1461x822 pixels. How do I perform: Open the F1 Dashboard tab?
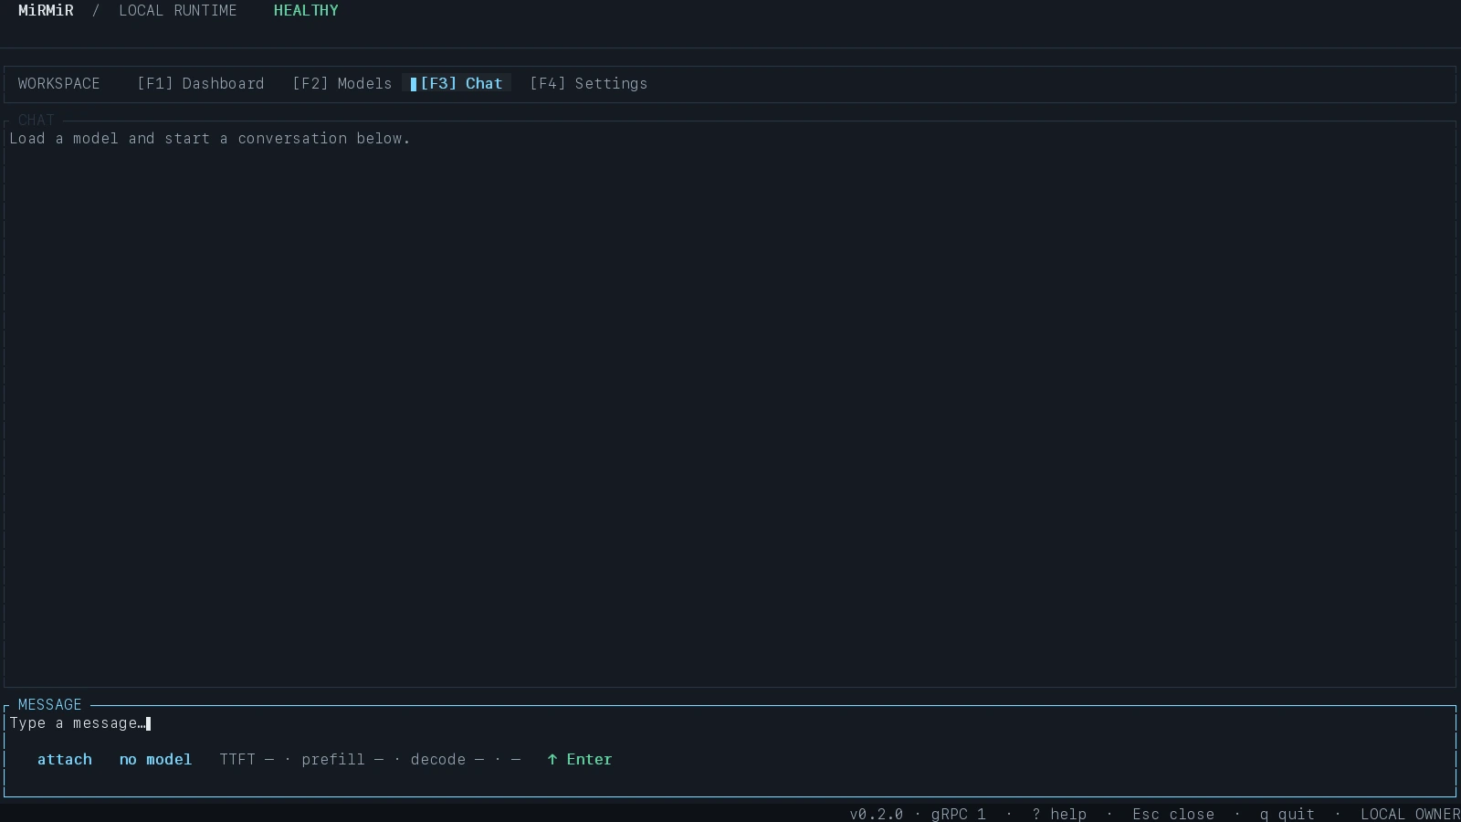200,83
